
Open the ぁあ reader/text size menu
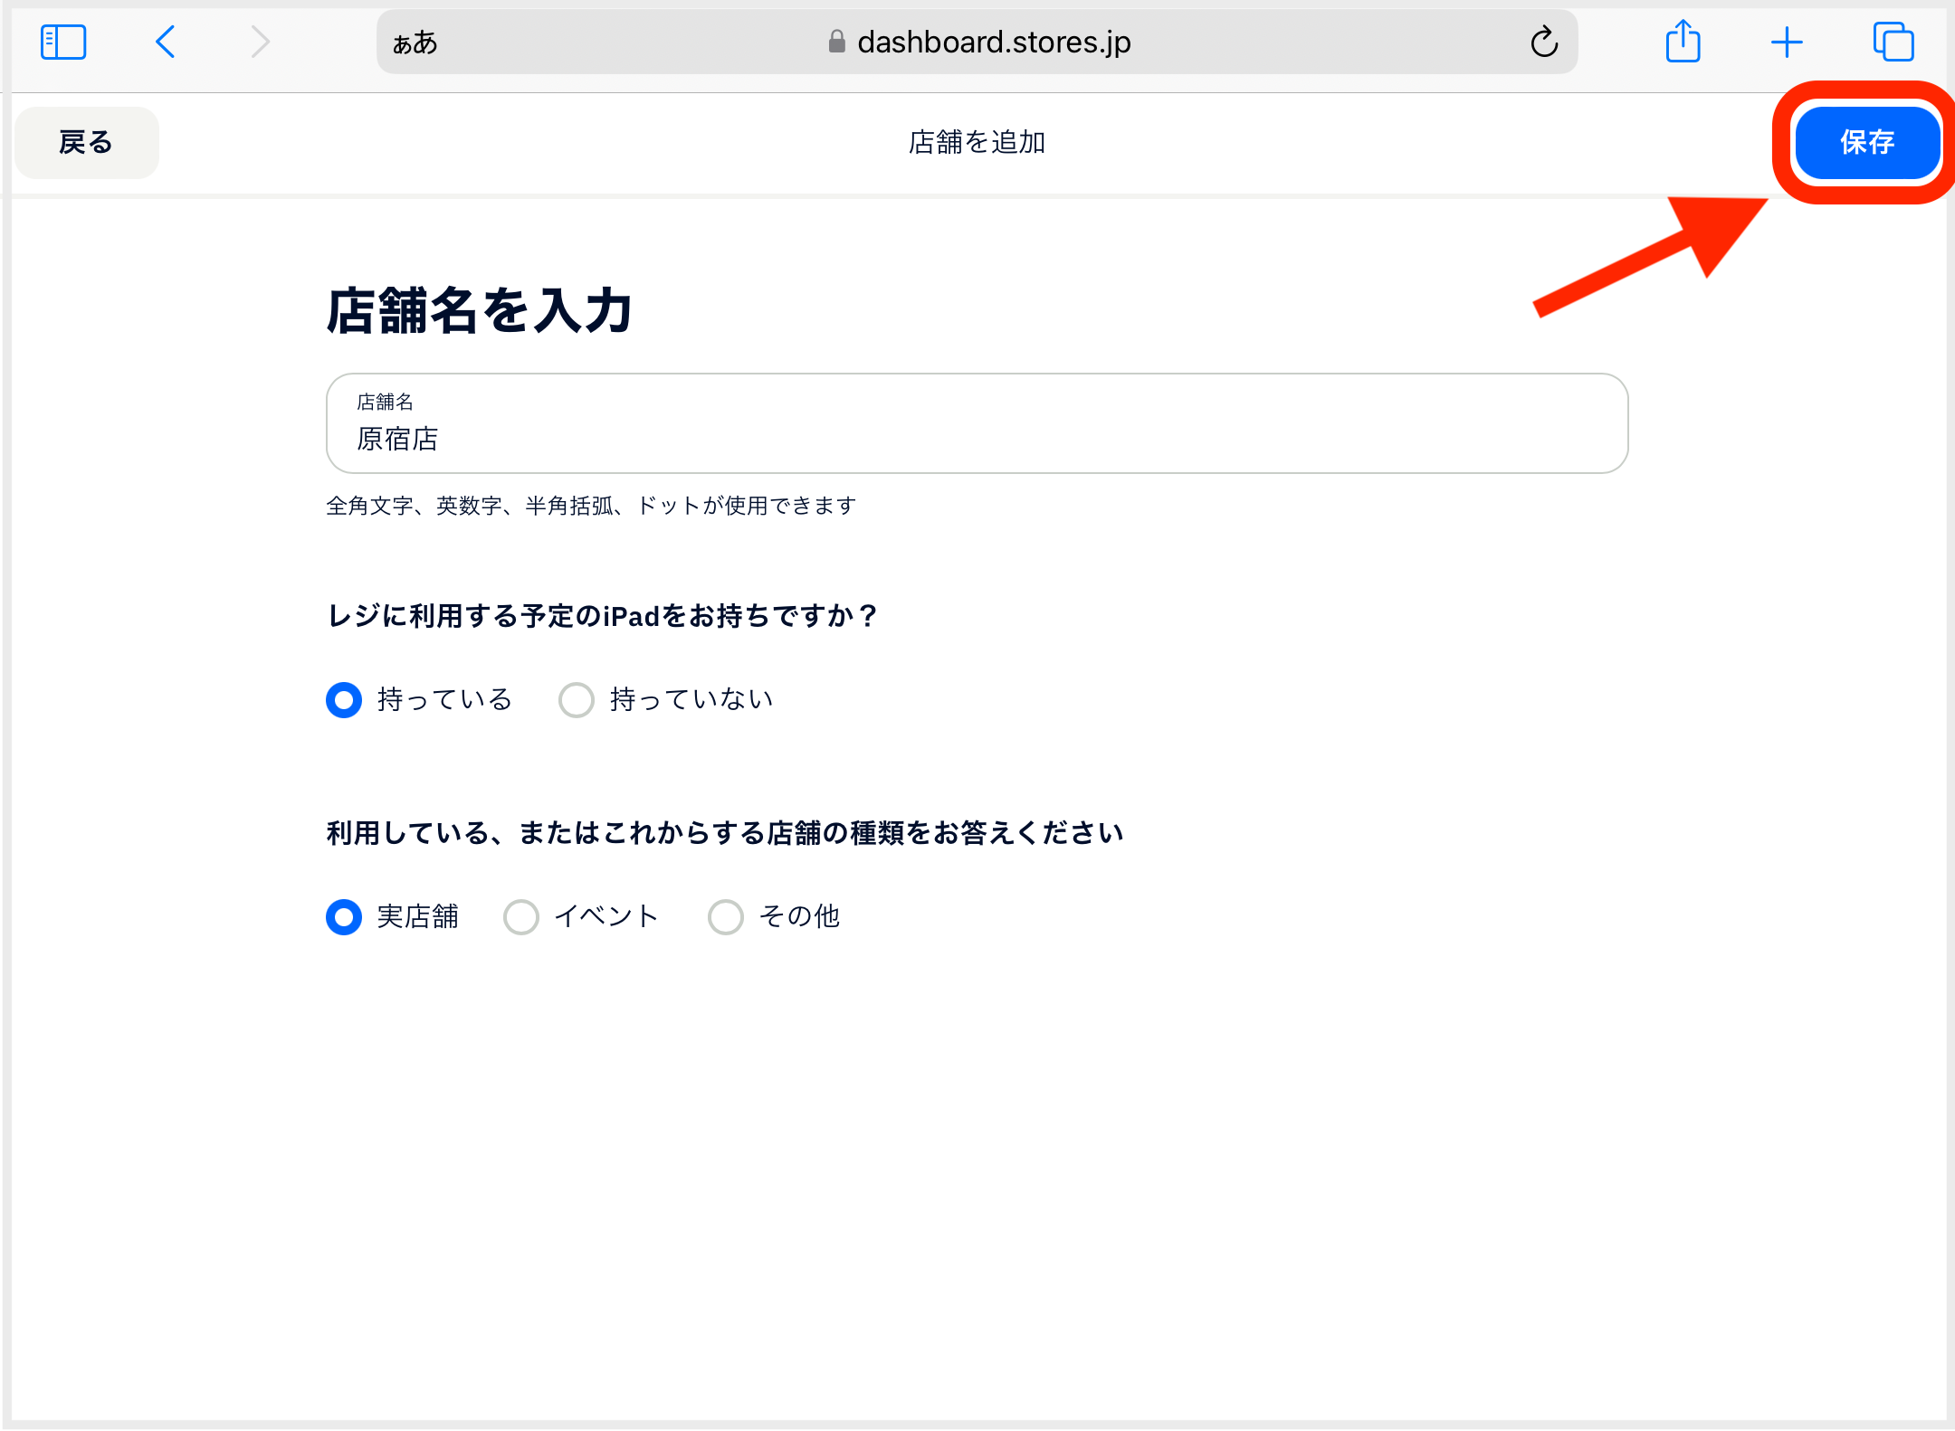click(415, 43)
